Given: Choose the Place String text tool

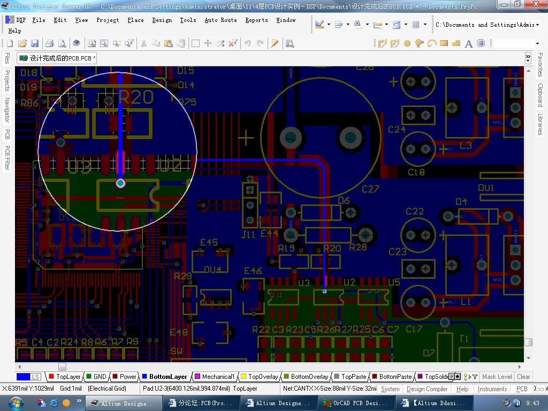Looking at the screenshot, I should click(x=469, y=43).
